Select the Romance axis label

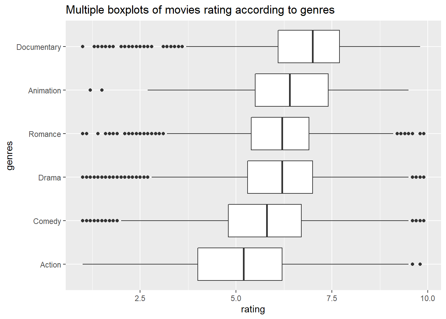[45, 134]
